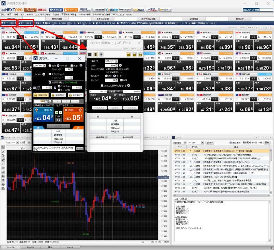Screen dimensions: 274x250
Task: Open MENU dropdown in スピード注文 window
Action: coord(134,49)
